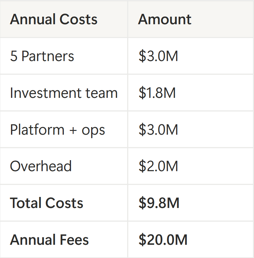Click the $9.8M total value
The width and height of the screenshot is (254, 258).
pyautogui.click(x=159, y=203)
